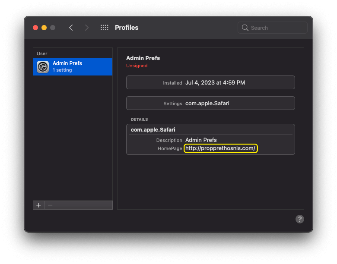Remove the profile with the minus button
Viewport: 337px width, 264px height.
tap(50, 205)
